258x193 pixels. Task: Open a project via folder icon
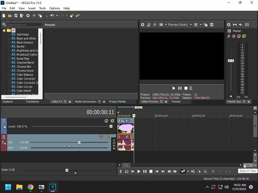tap(10, 16)
